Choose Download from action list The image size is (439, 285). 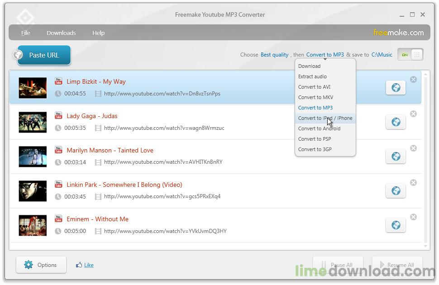325,66
